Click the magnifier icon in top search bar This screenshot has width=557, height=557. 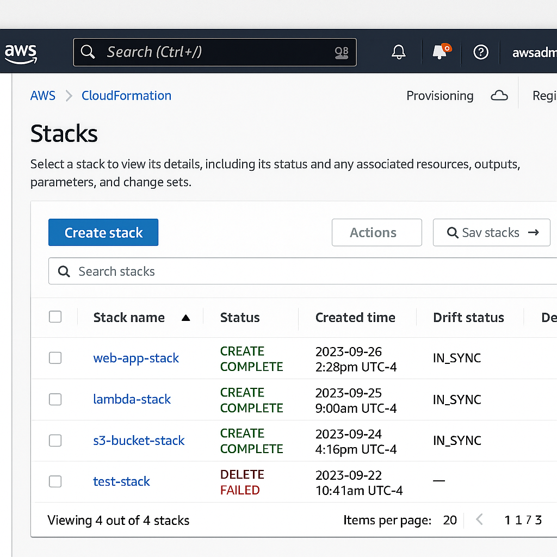pyautogui.click(x=88, y=52)
